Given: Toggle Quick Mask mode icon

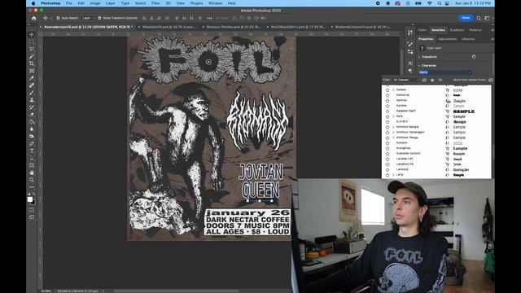Looking at the screenshot, I should (32, 210).
